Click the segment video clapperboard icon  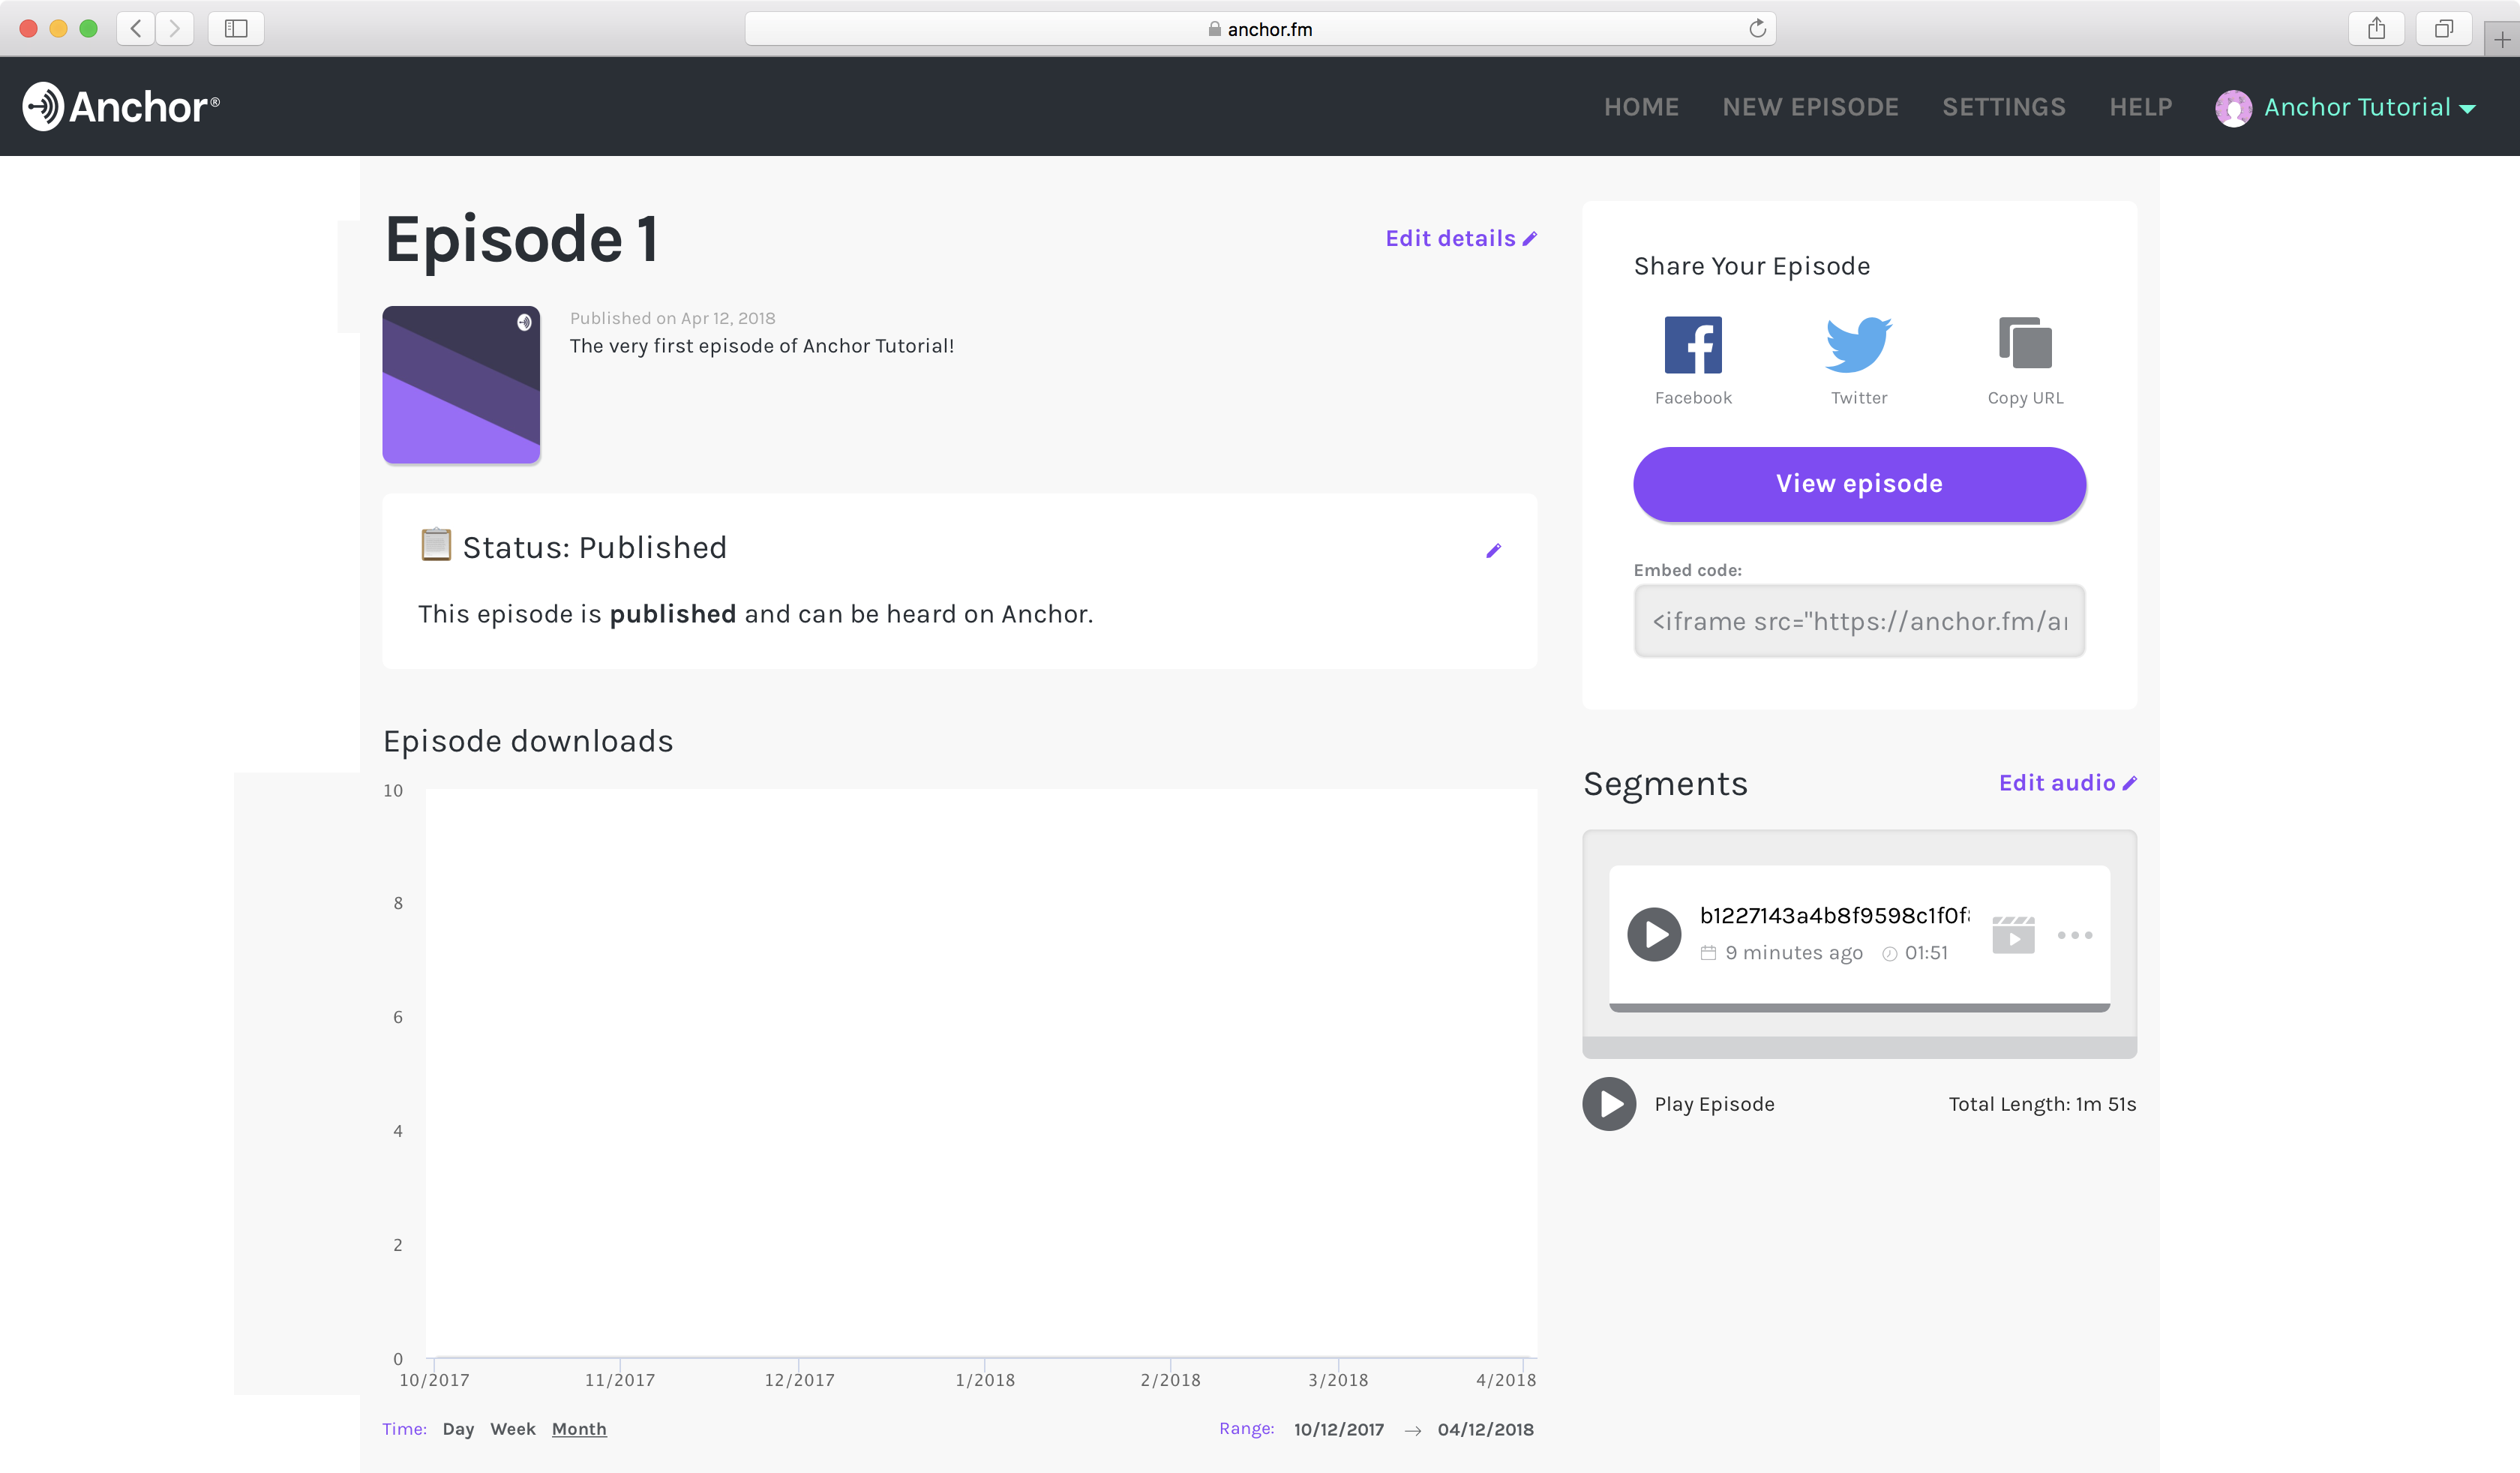2012,935
